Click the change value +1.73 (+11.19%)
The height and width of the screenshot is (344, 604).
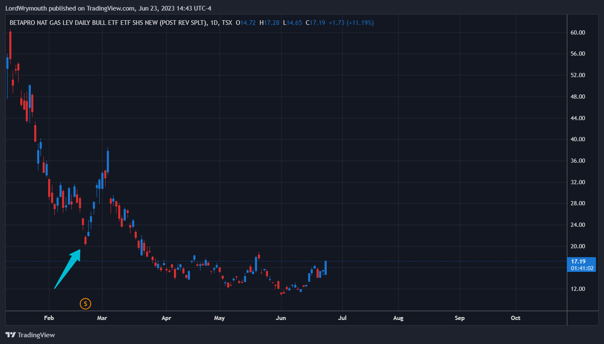tap(351, 23)
